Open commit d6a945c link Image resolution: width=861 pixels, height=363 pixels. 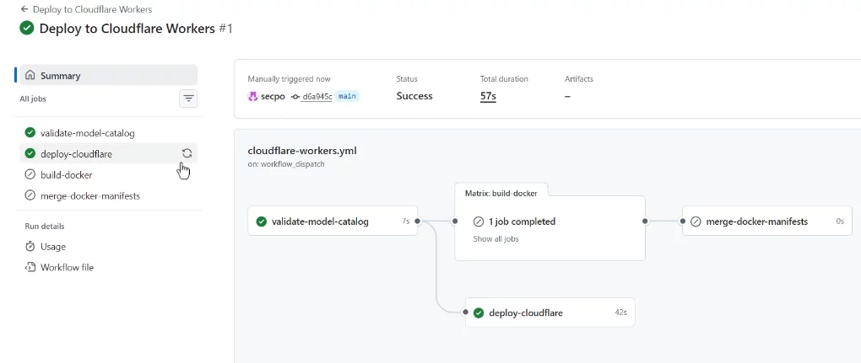tap(317, 97)
